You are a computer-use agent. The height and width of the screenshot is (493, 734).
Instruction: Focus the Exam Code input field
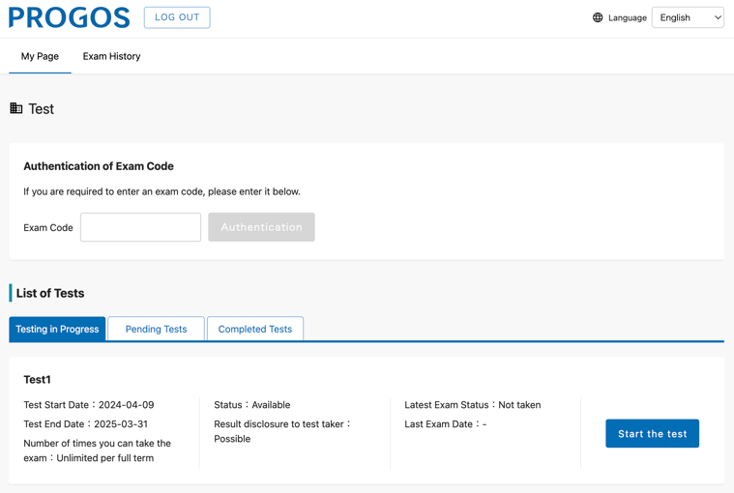[140, 227]
